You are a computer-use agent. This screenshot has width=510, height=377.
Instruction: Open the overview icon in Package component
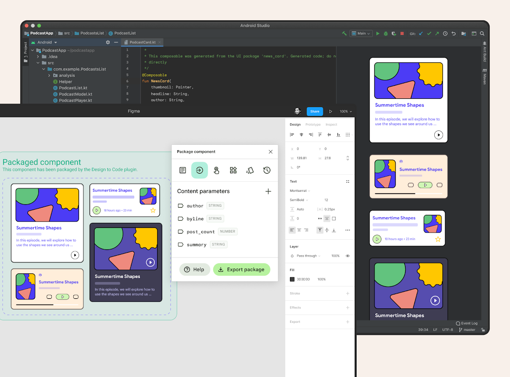[x=183, y=170]
